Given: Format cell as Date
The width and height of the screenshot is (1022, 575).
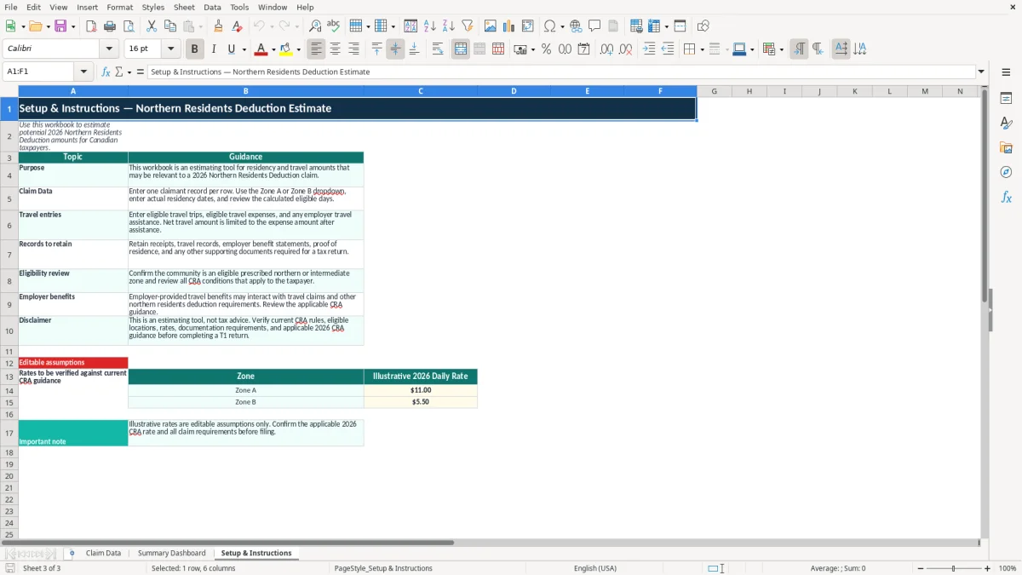Looking at the screenshot, I should 583,49.
